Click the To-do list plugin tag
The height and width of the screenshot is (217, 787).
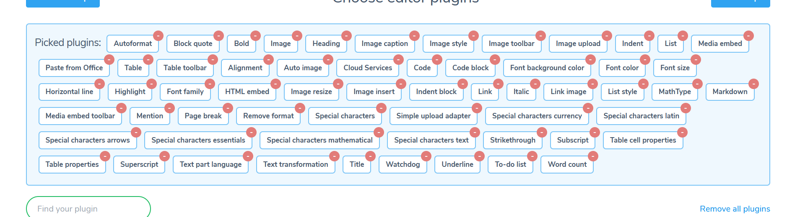coord(510,164)
